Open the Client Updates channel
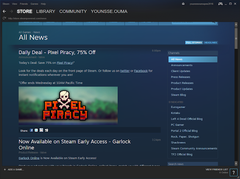240x179 pixels. coord(181,71)
